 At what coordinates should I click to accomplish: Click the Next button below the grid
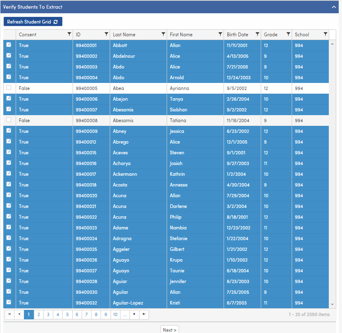tap(170, 329)
